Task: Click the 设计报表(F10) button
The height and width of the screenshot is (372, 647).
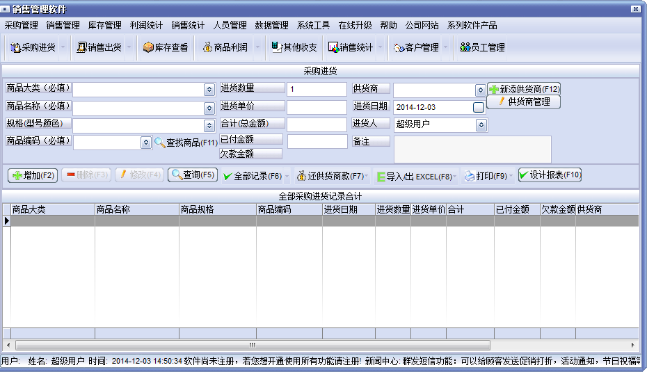Action: (549, 175)
